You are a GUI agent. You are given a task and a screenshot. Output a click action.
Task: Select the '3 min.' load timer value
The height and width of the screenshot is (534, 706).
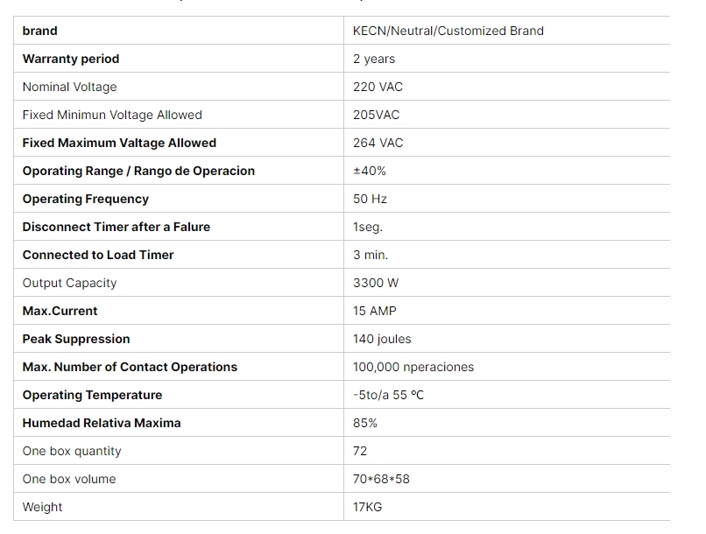[x=371, y=255]
